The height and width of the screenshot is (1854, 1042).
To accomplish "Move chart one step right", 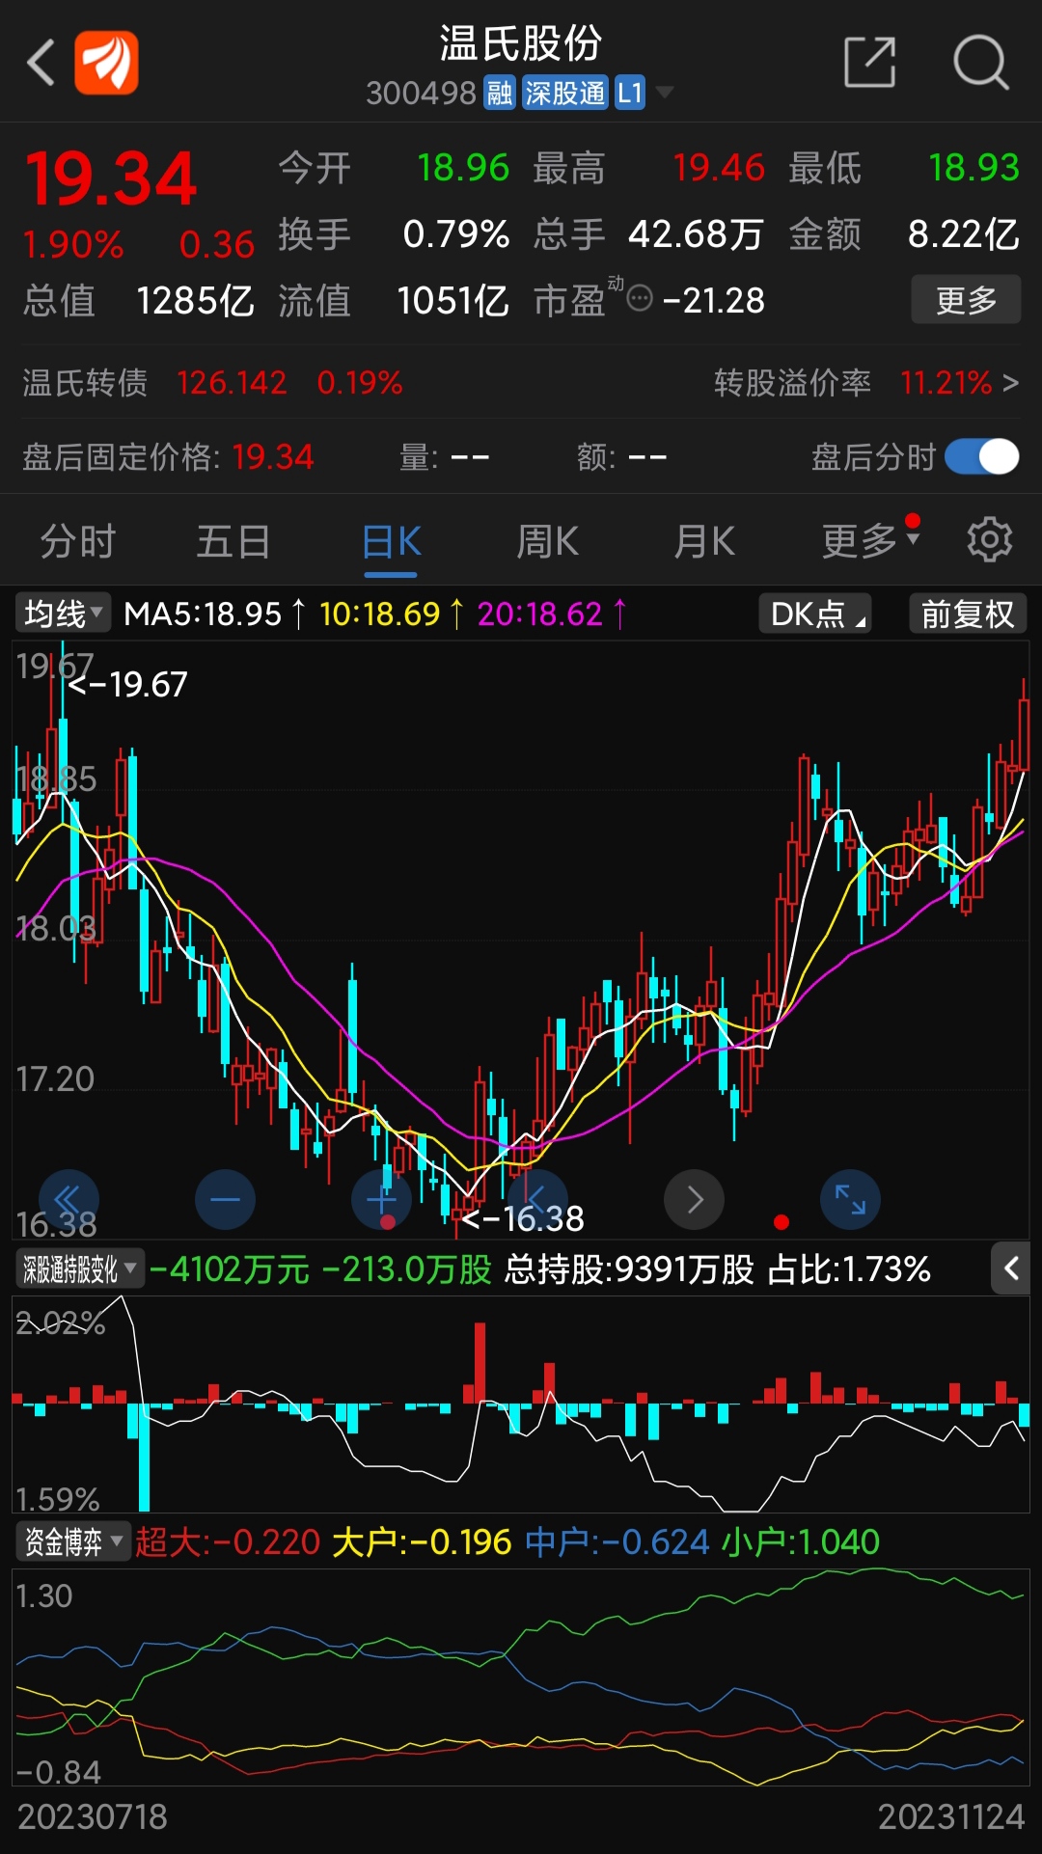I will [694, 1200].
